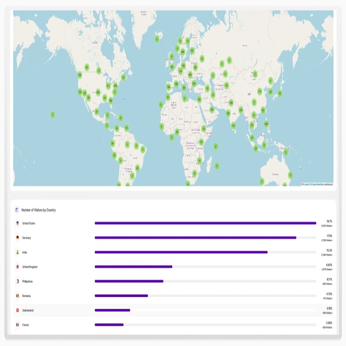Click the United States visitors progress bar
This screenshot has height=346, width=346.
coord(205,223)
